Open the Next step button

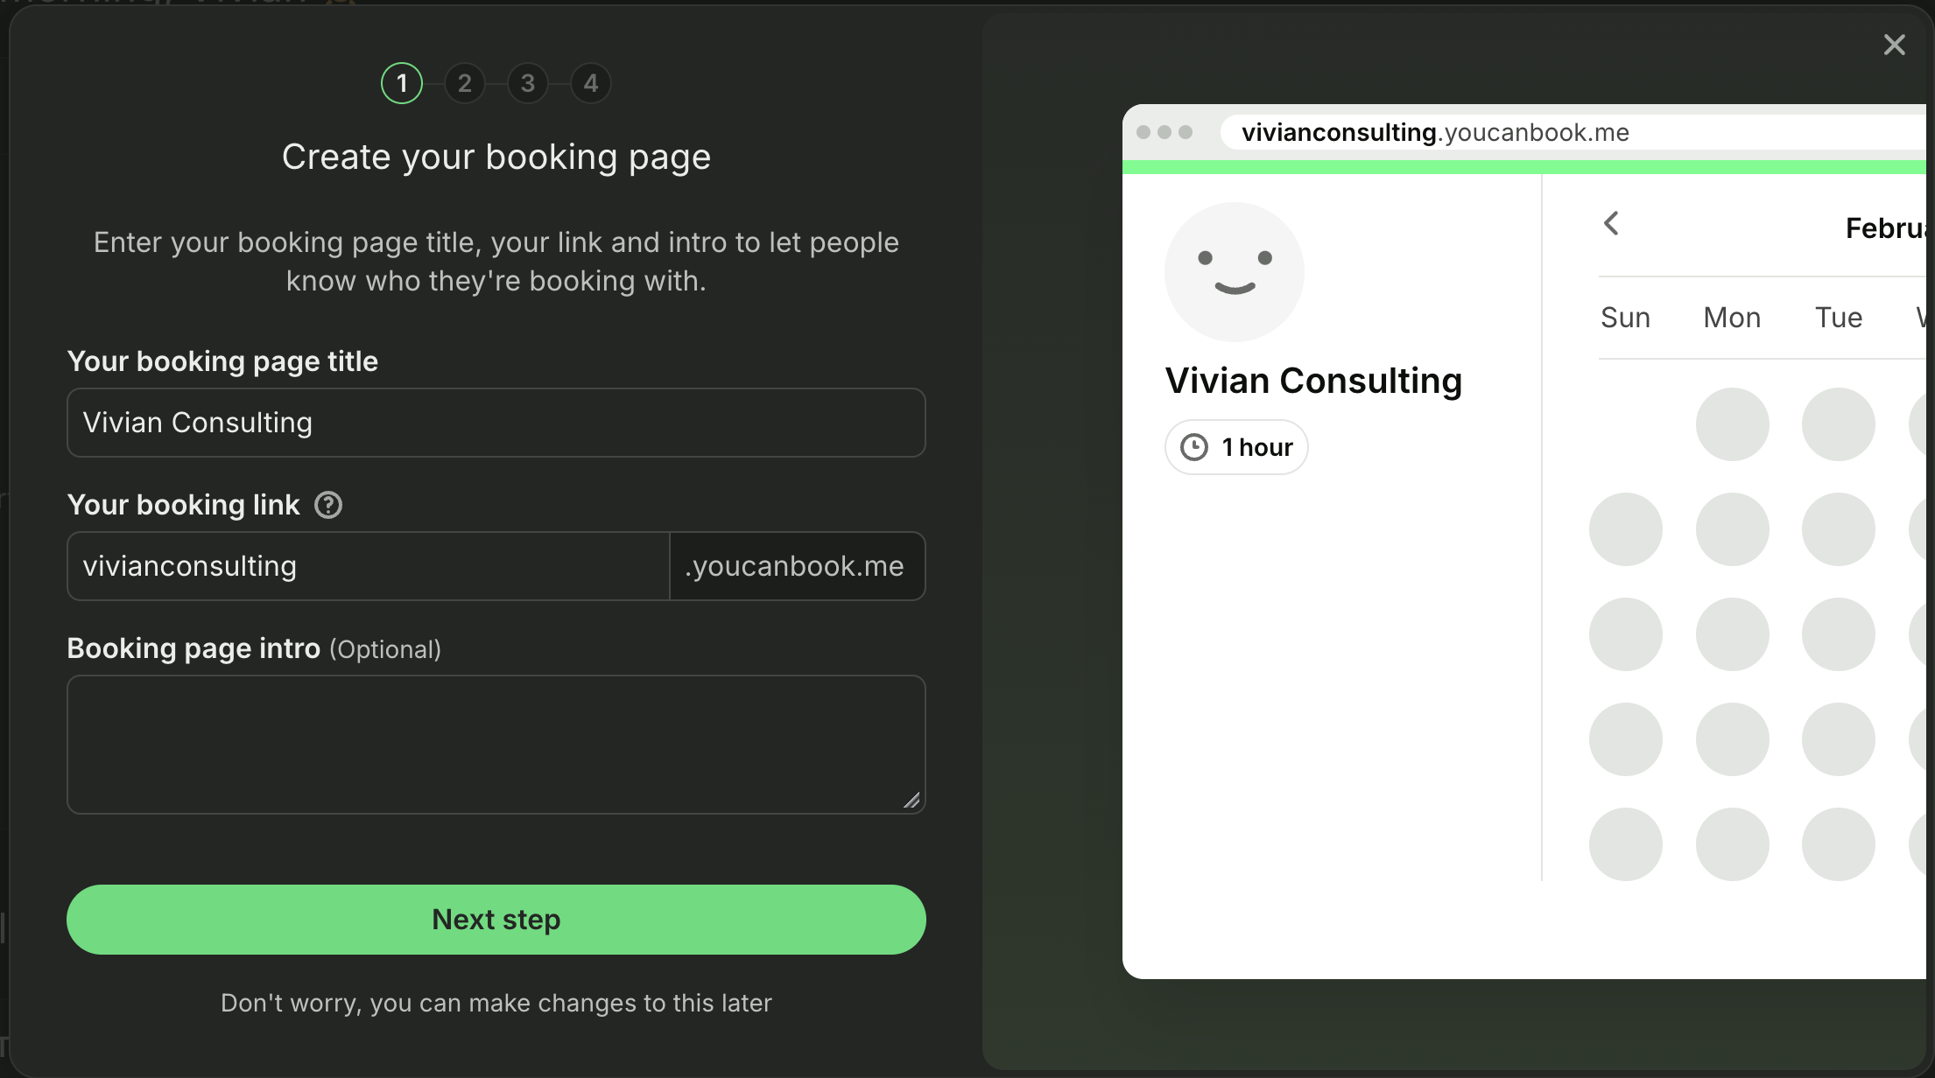click(496, 920)
